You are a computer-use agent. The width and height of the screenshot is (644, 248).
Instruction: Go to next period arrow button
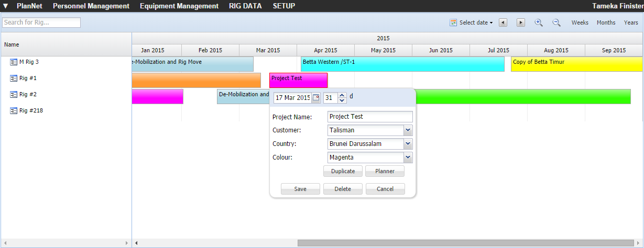pyautogui.click(x=521, y=22)
